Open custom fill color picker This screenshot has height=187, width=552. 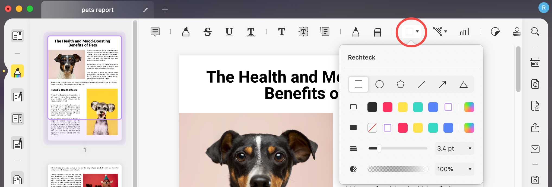(x=469, y=128)
